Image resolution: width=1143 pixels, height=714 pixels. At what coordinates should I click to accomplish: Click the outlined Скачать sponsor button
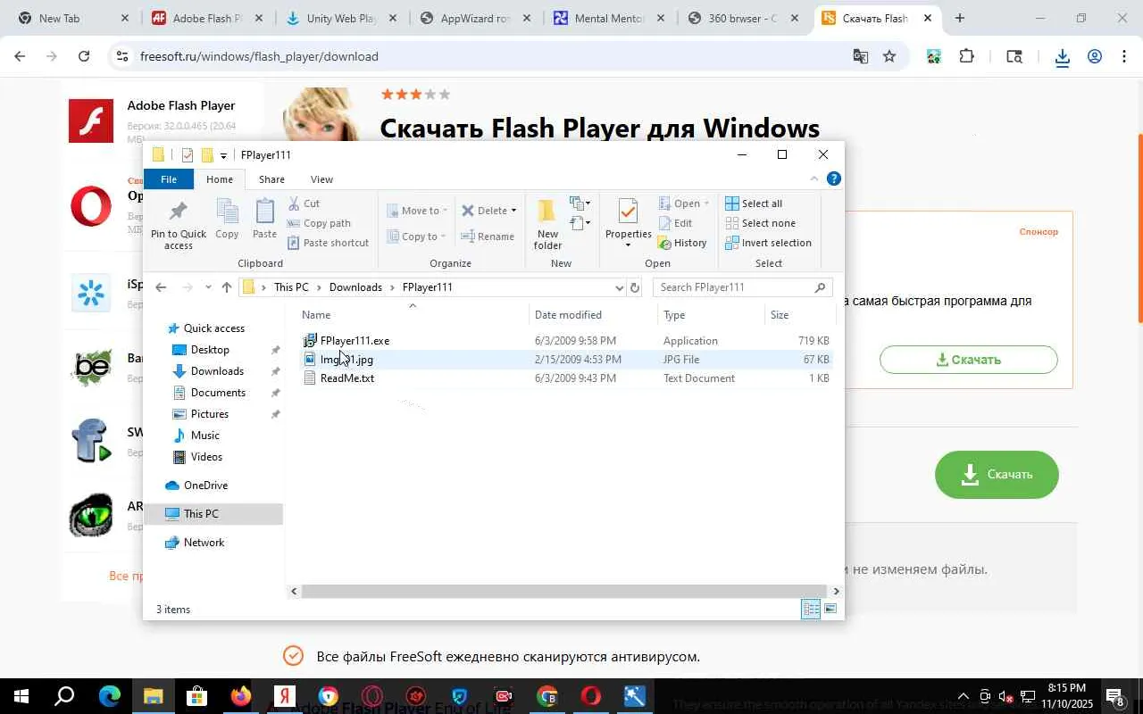(969, 360)
